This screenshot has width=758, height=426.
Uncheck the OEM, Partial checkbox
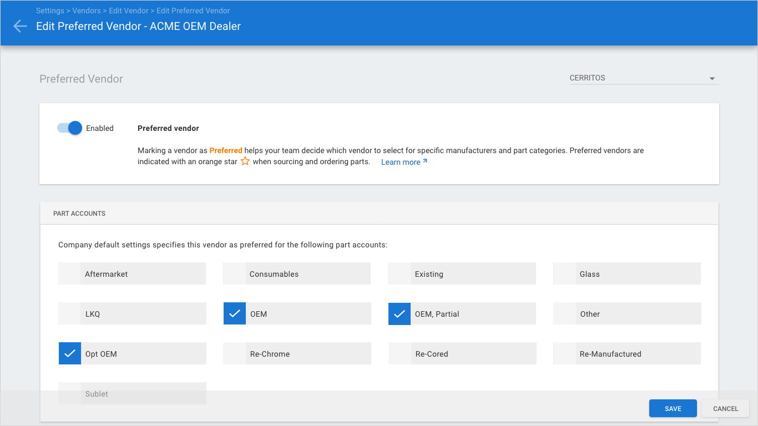[x=399, y=314]
